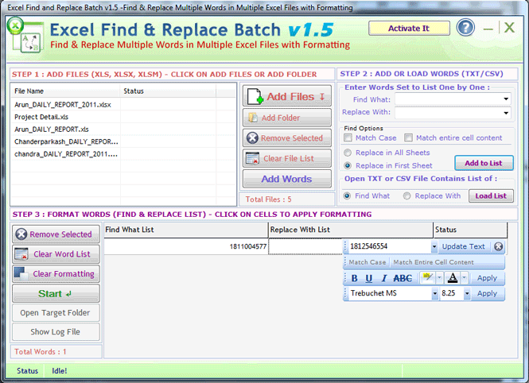The image size is (529, 383).
Task: Click the Replace With List column header
Action: click(x=351, y=230)
